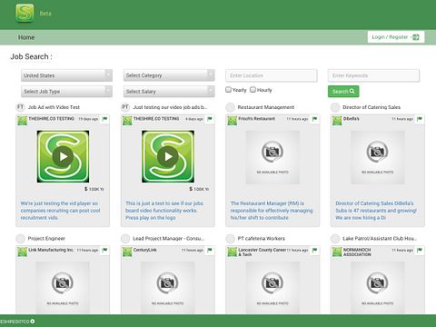Open the United States country dropdown
This screenshot has height=327, width=436.
tap(66, 75)
